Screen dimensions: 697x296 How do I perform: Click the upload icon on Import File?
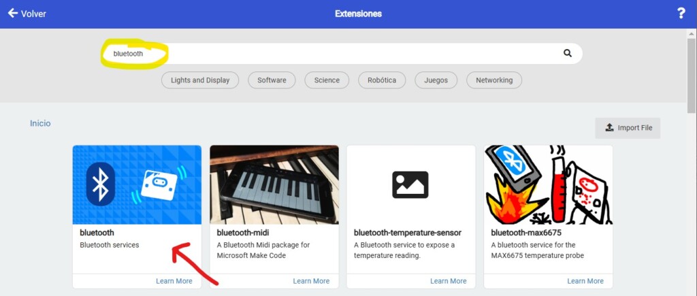tap(610, 128)
